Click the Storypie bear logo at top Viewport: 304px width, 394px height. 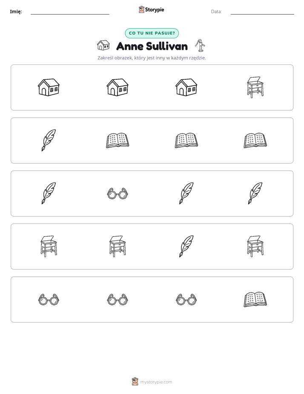[141, 9]
